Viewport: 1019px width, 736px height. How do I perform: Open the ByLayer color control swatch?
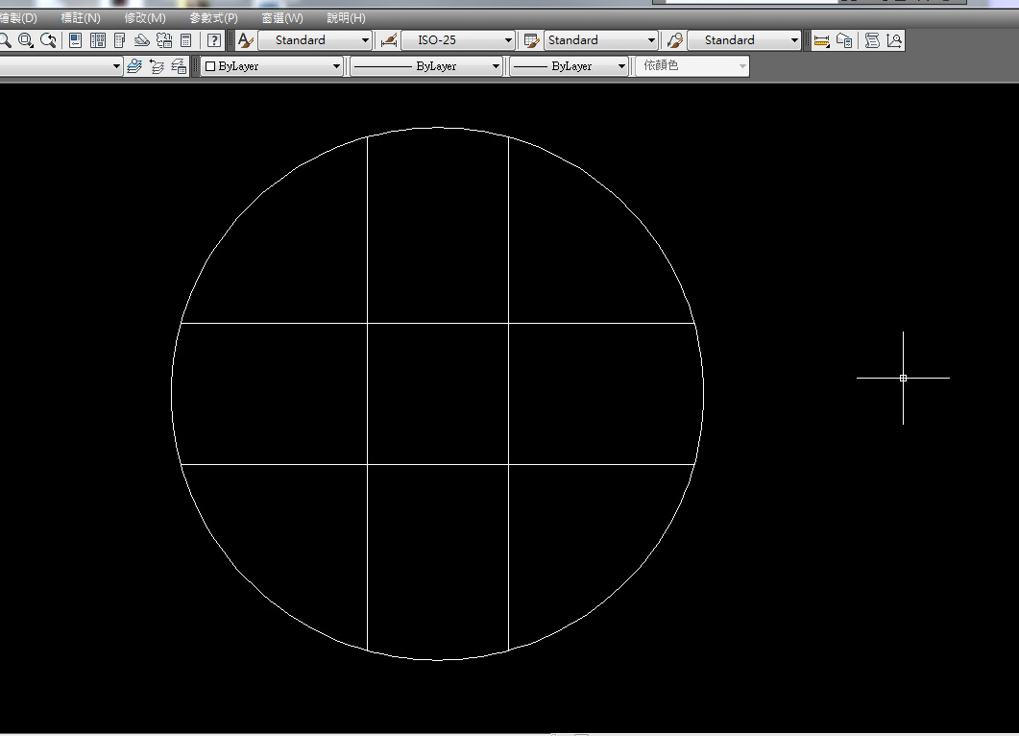272,66
